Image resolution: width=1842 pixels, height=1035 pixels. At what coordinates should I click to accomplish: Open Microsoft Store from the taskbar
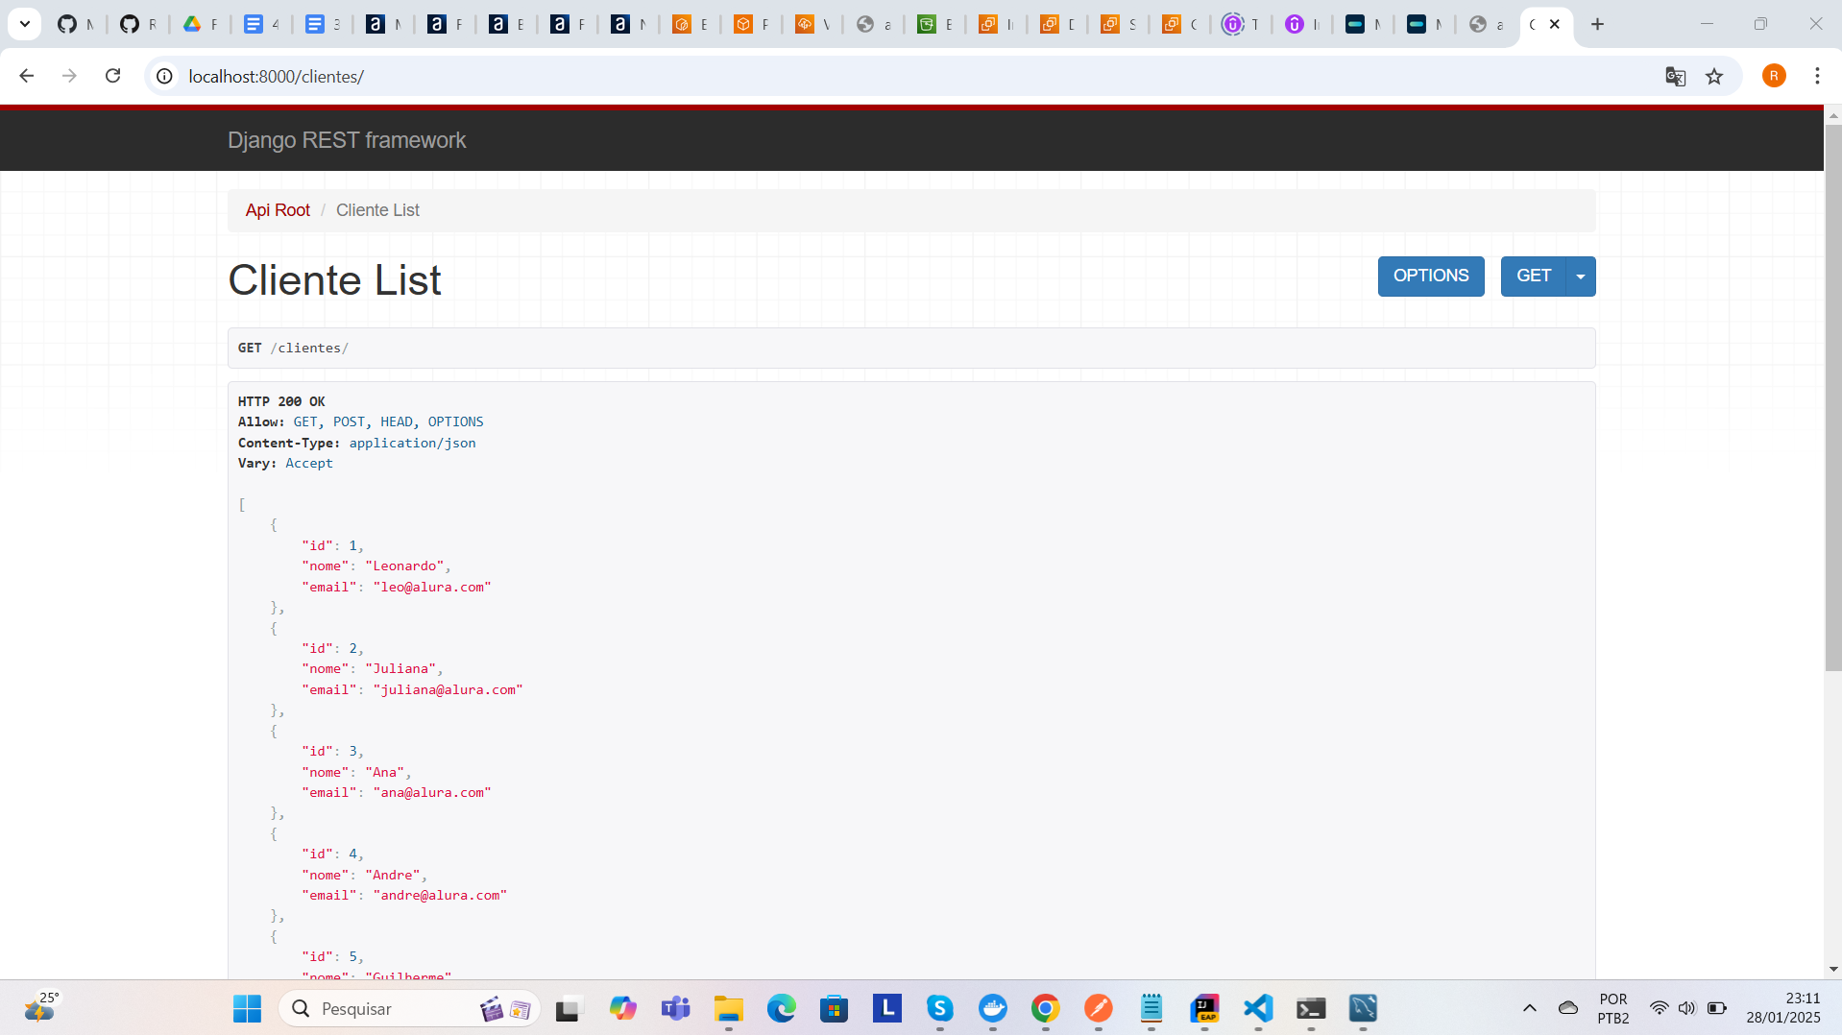click(834, 1009)
